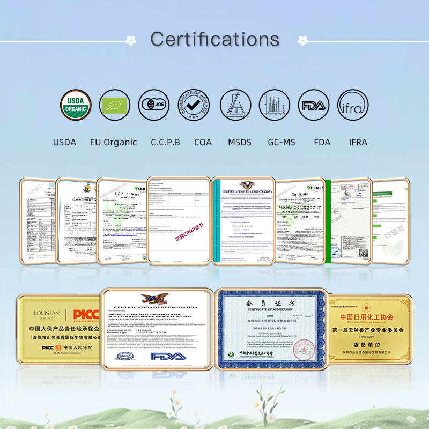Screen dimensions: 429x429
Task: Click the MSDS flask badge
Action: 235,105
